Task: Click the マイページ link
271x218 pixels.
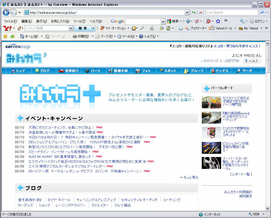Action: coord(211,61)
